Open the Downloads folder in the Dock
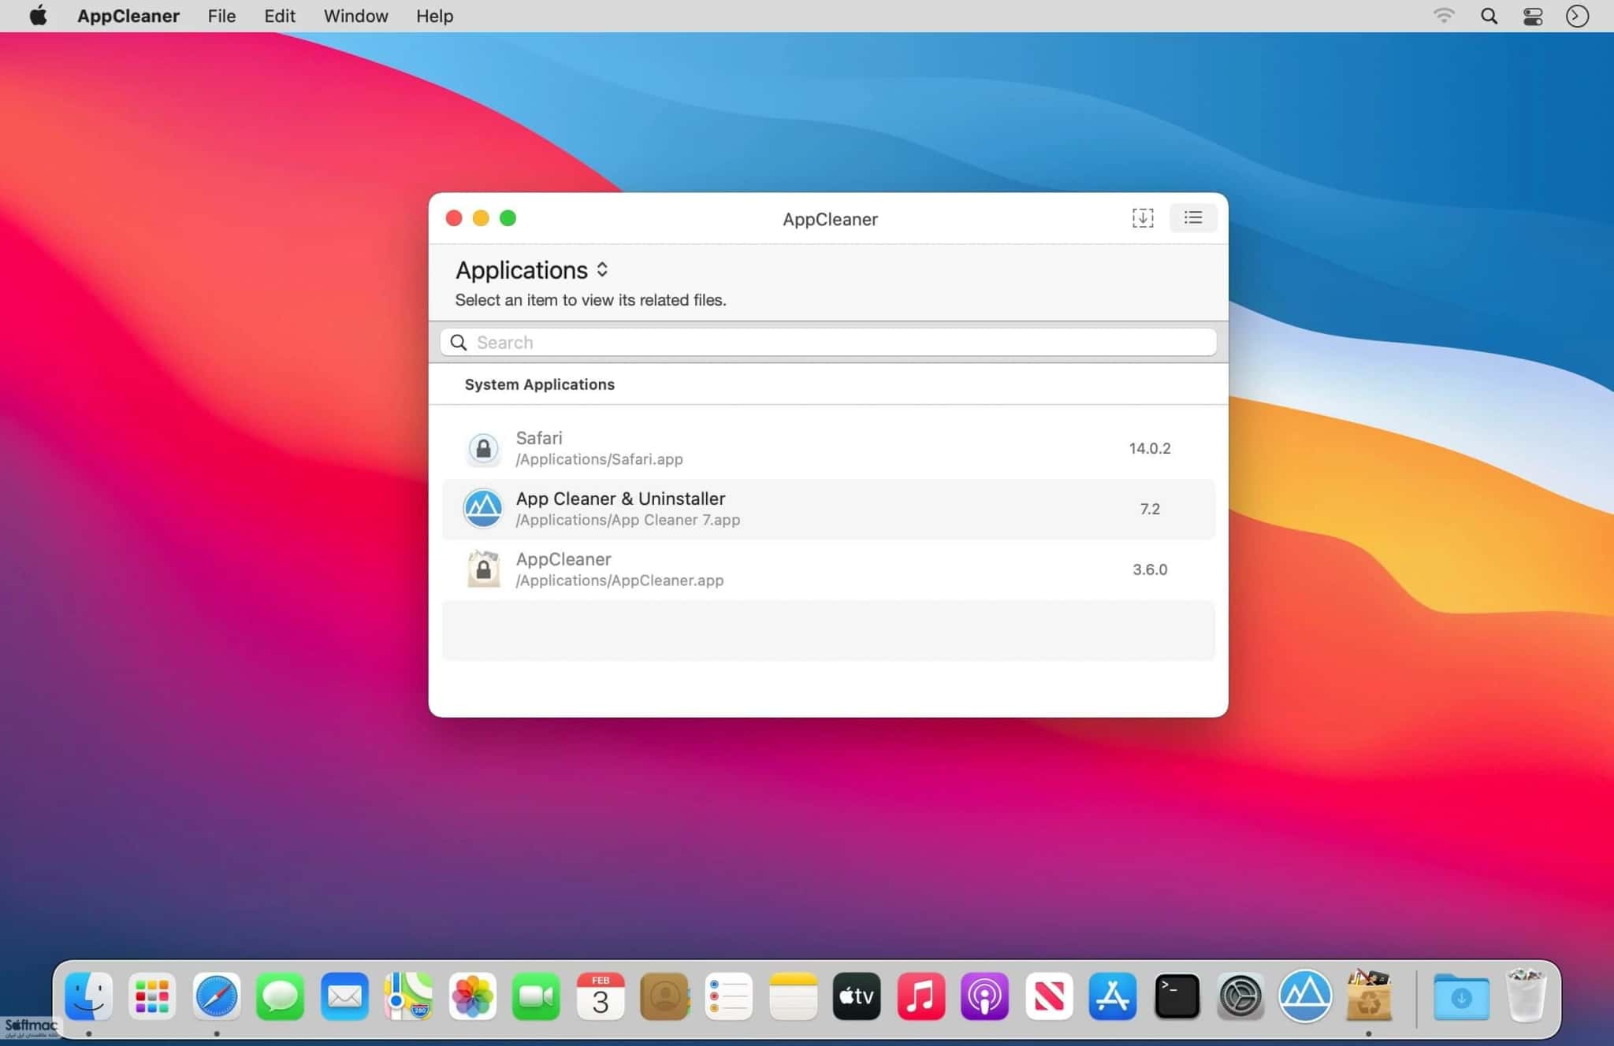 [1461, 996]
